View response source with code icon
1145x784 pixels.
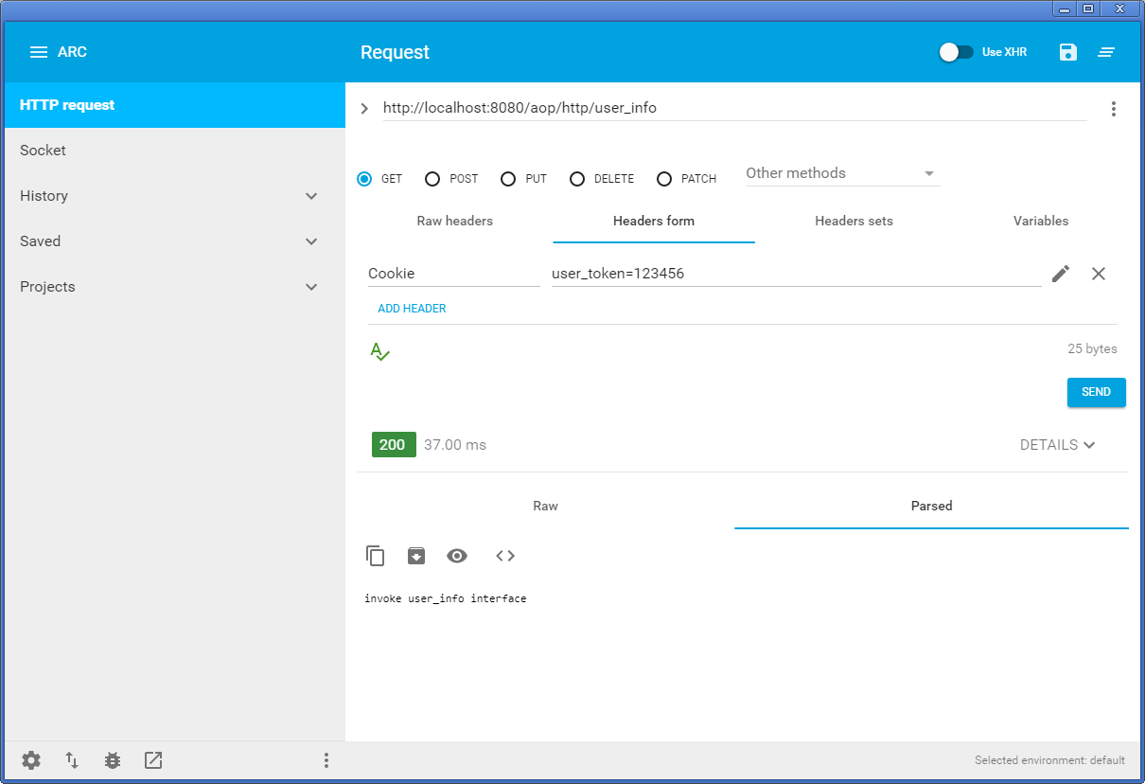pyautogui.click(x=505, y=556)
